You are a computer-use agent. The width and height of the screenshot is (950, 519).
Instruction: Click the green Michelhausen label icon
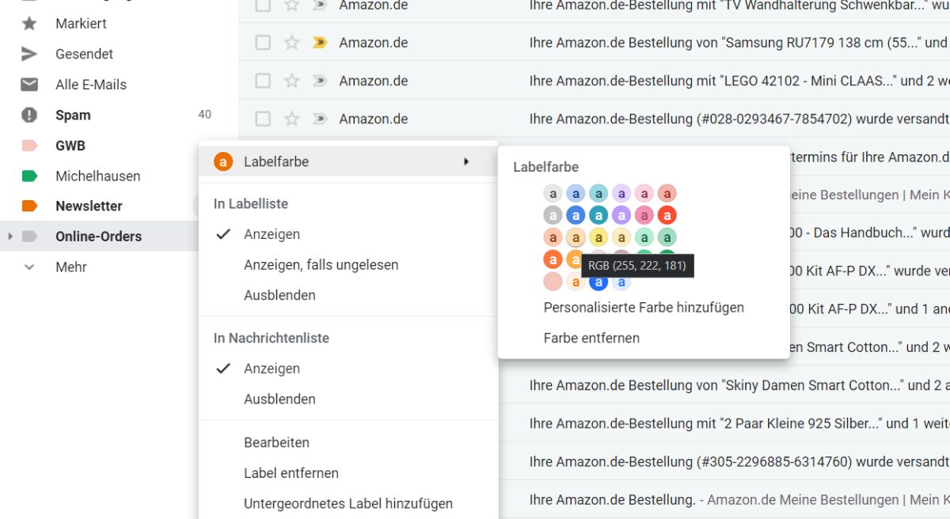29,176
